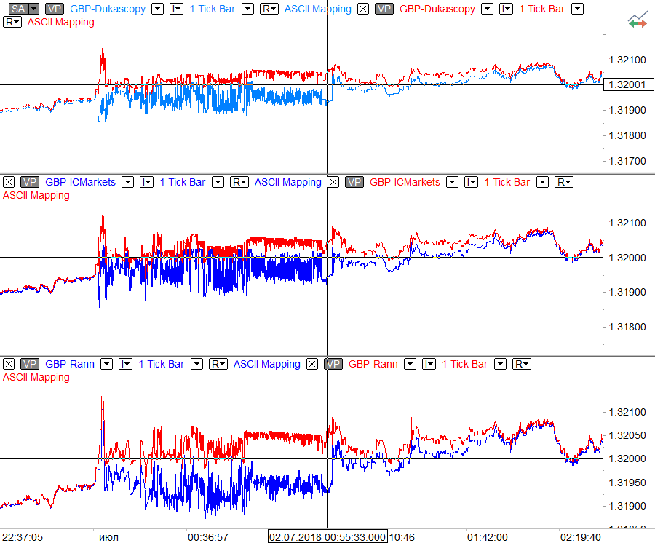Expand interval dropdown of red ICMarkets 1 Tick Bar
655x543 pixels.
542,182
